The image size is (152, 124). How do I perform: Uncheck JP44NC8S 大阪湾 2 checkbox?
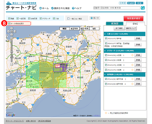pos(106,60)
